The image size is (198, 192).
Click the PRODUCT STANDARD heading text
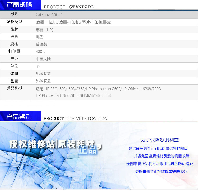click(69, 7)
